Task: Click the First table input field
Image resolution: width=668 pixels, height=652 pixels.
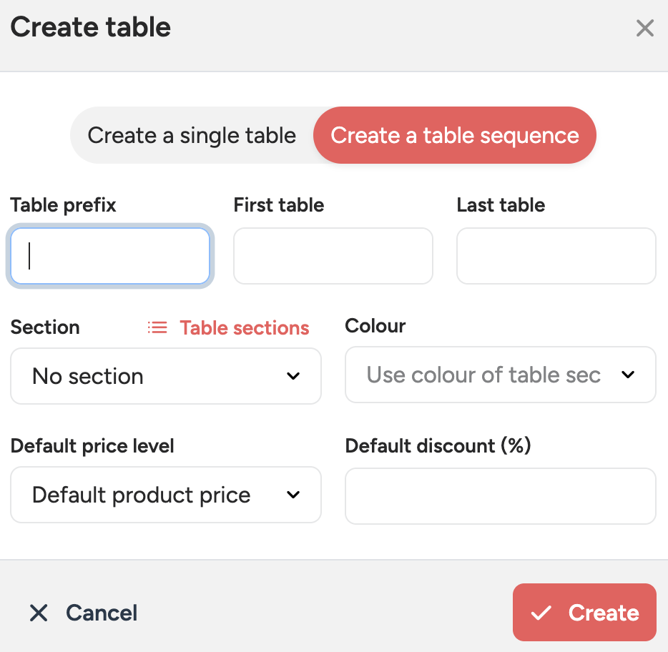Action: (333, 256)
